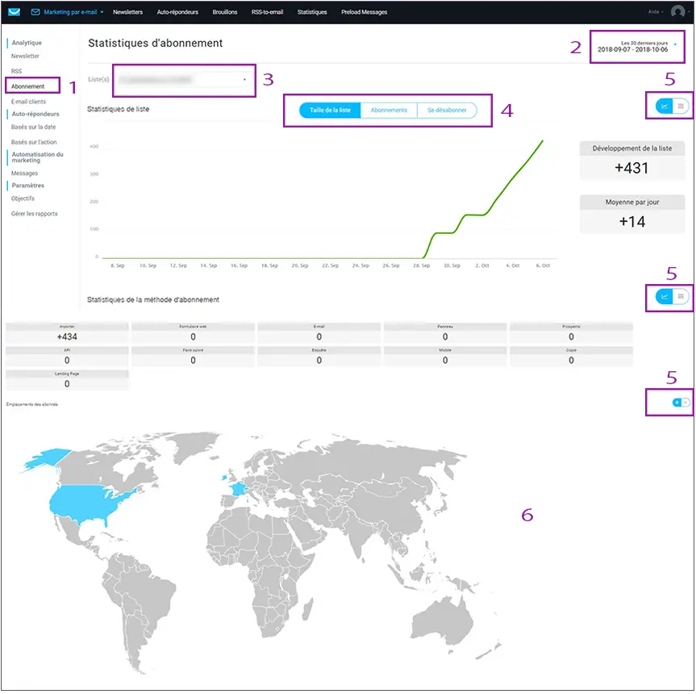Click France on the world map
The image size is (696, 694).
click(x=239, y=489)
